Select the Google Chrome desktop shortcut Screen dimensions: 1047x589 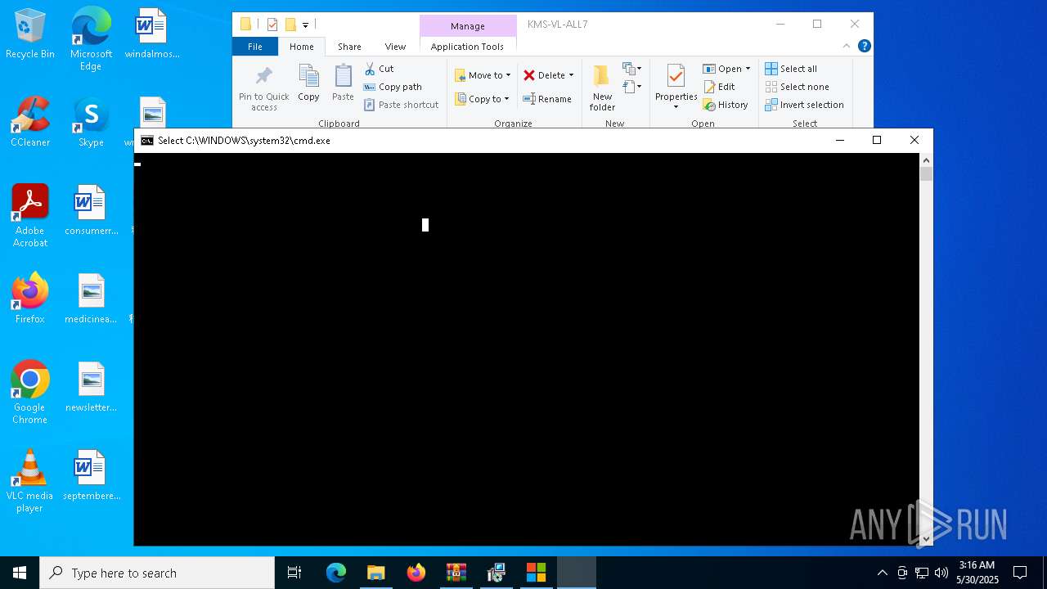click(30, 393)
